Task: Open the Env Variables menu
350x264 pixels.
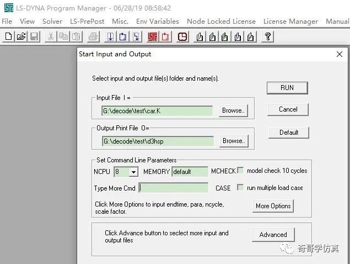Action: click(x=158, y=21)
